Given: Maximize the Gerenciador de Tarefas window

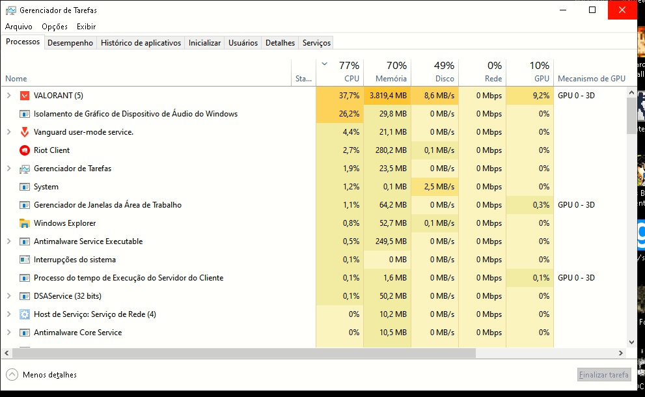Looking at the screenshot, I should [x=592, y=10].
